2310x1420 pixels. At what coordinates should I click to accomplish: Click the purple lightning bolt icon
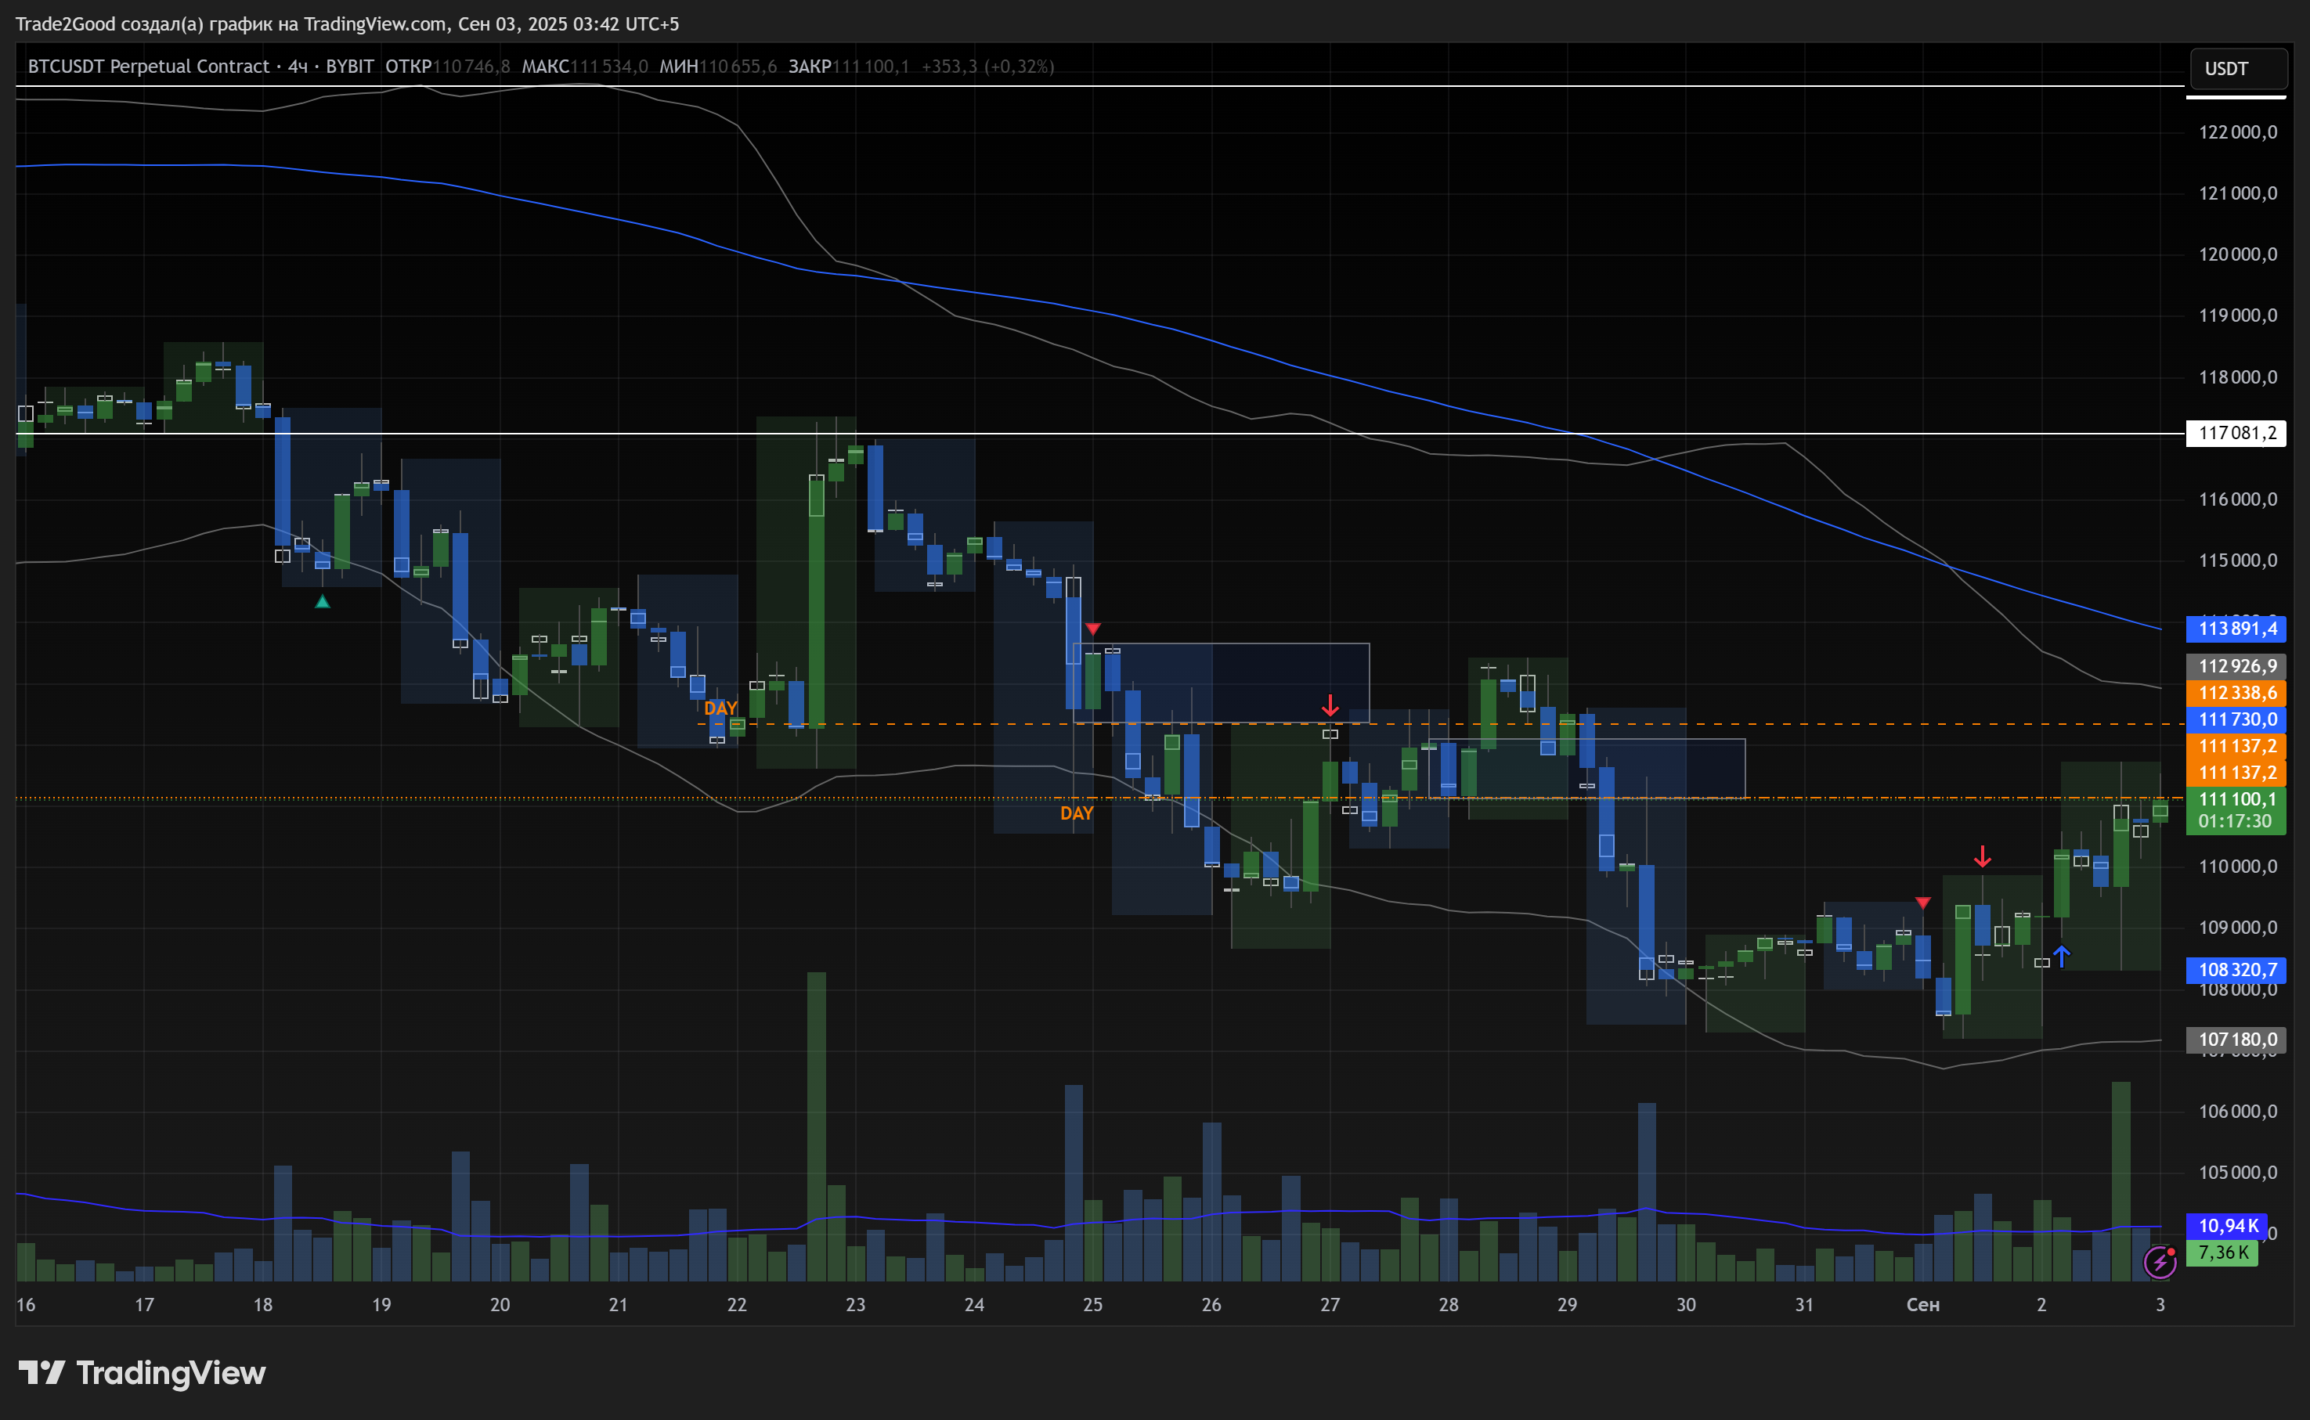click(x=2160, y=1261)
